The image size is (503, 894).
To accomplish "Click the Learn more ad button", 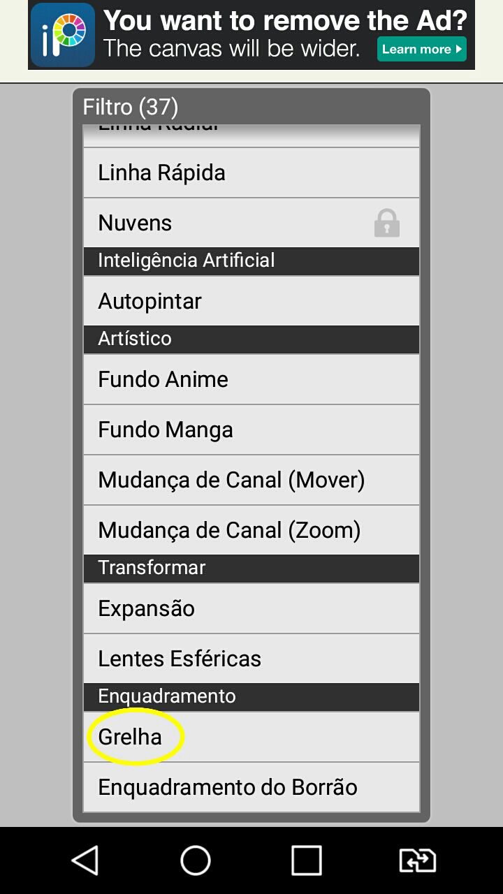I will 422,49.
